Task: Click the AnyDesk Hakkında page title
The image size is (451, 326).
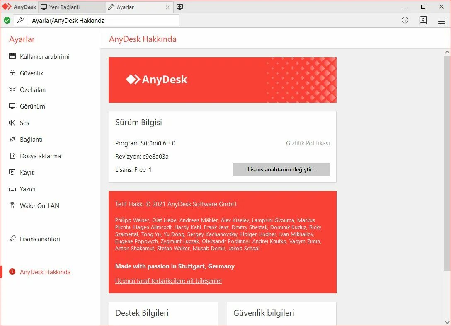Action: [x=143, y=39]
